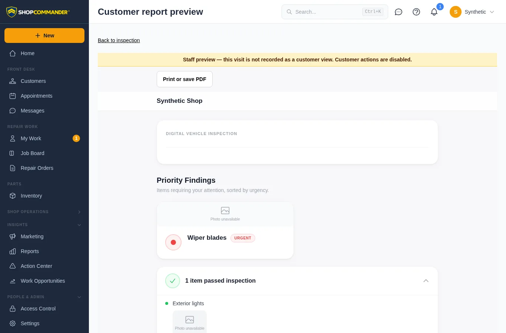Click the Inventory box icon

coord(13,196)
